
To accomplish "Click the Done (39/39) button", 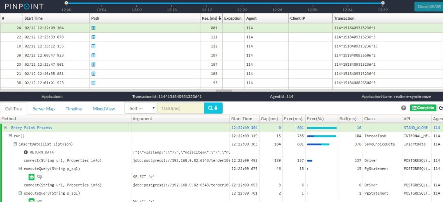I will (429, 7).
